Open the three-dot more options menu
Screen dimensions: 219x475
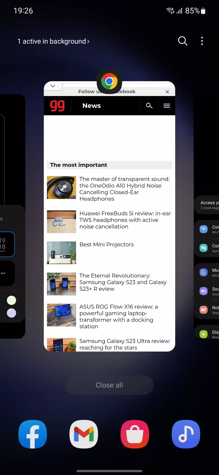[x=202, y=41]
